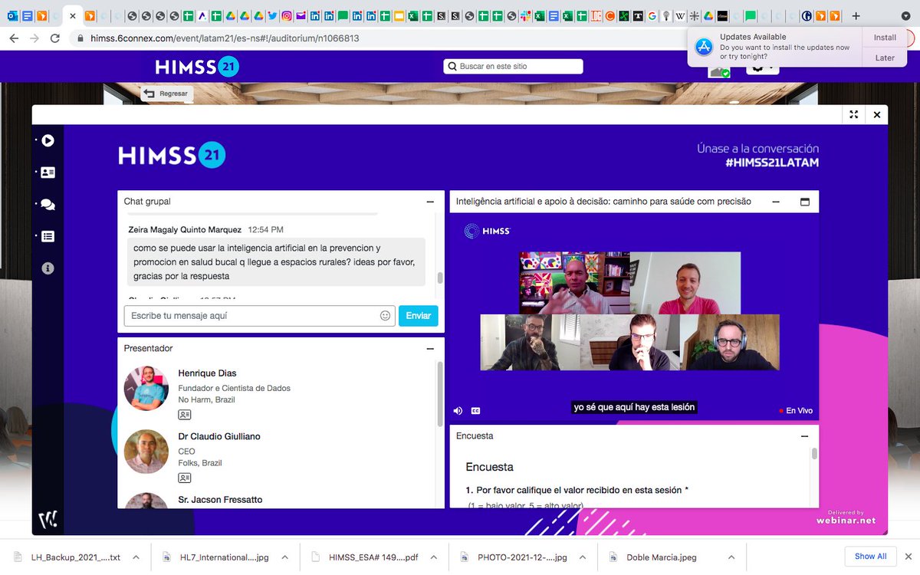Click the chat panel scrollbar
The height and width of the screenshot is (575, 920).
pos(439,278)
